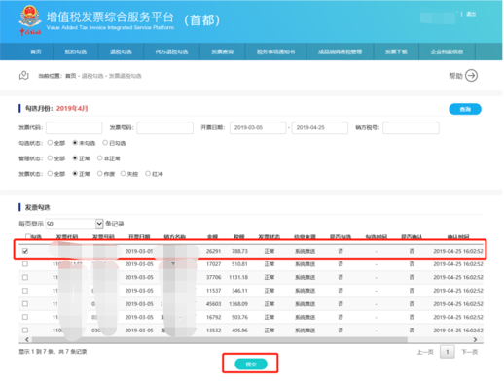This screenshot has height=383, width=504.
Task: Check the invoice row with amount 17027
Action: [25, 264]
